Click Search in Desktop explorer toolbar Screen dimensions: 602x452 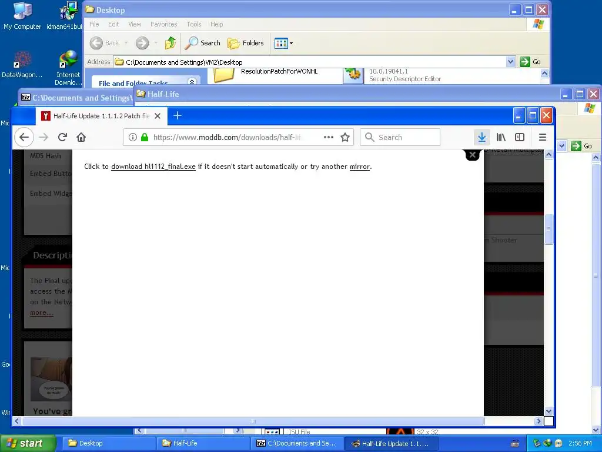202,43
